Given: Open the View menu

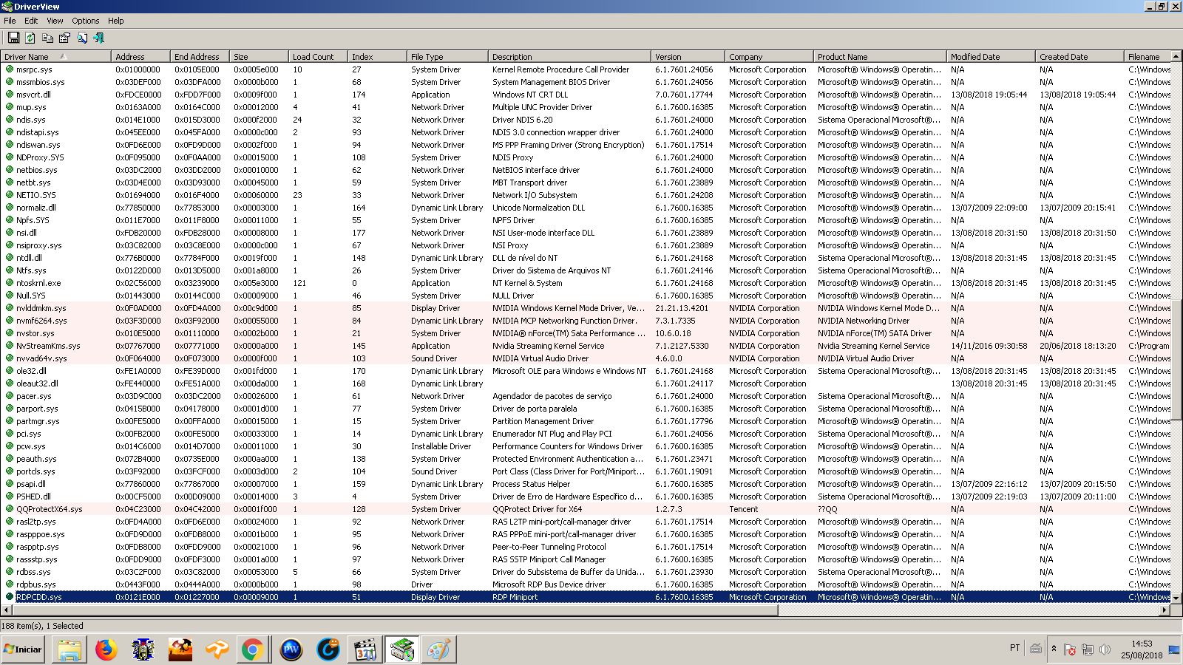Looking at the screenshot, I should click(55, 21).
